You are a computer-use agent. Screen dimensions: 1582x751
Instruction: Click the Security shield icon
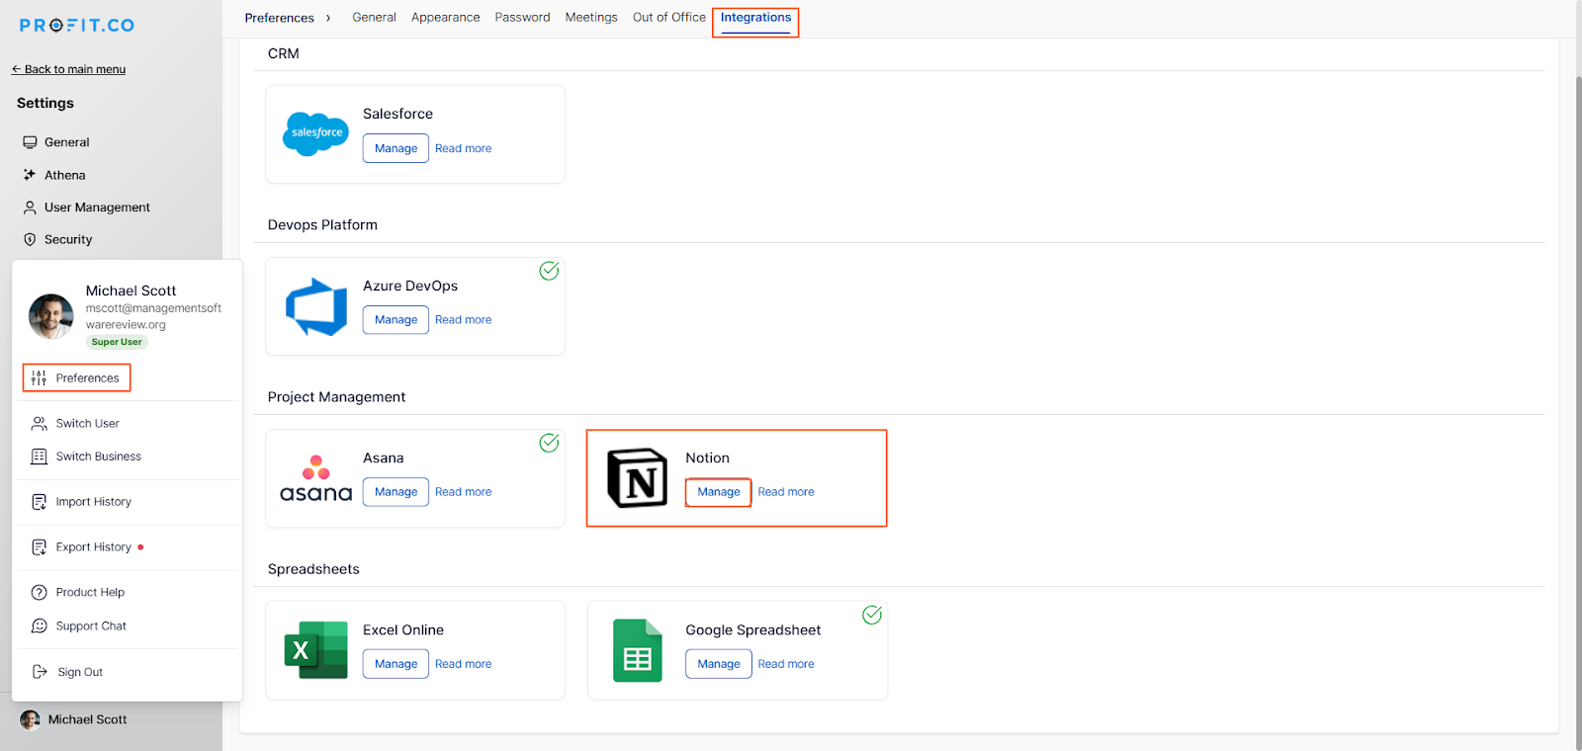(x=30, y=239)
